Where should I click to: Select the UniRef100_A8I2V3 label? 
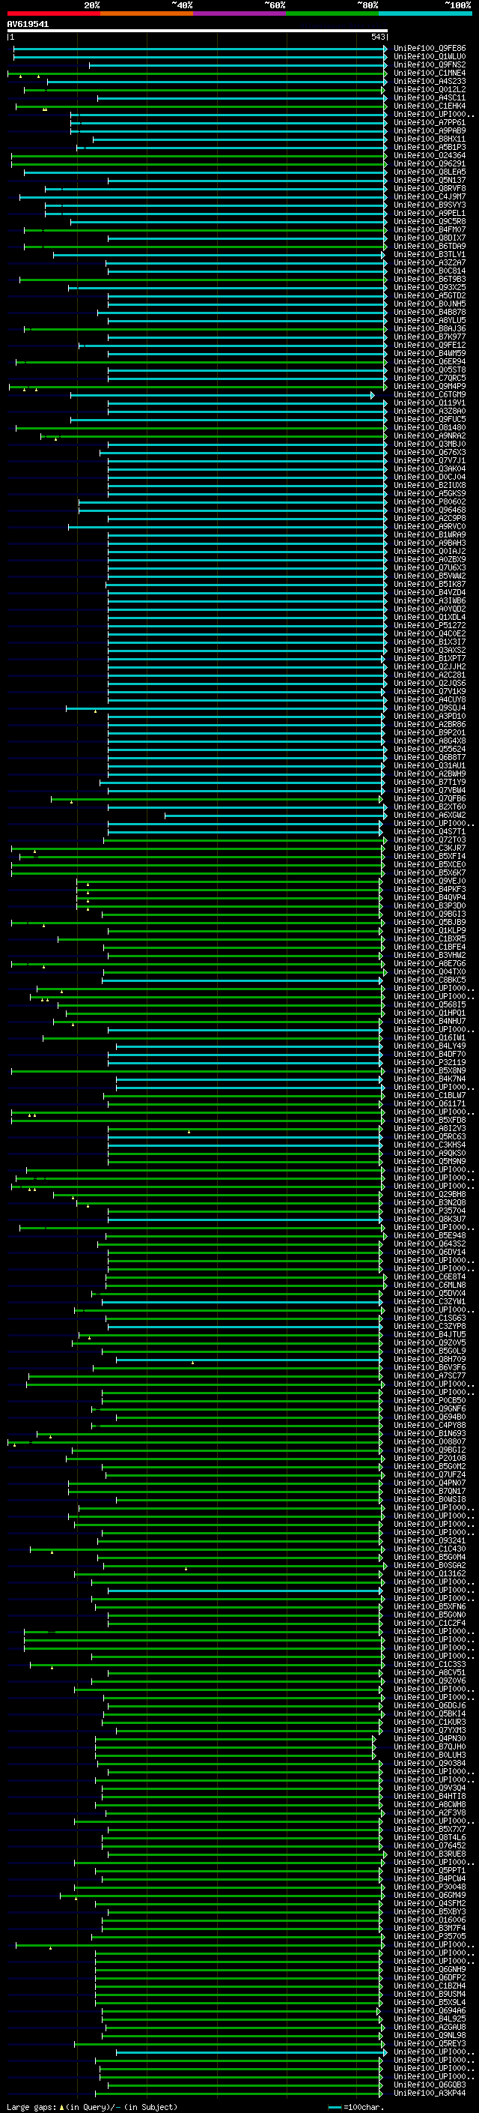pos(429,1129)
